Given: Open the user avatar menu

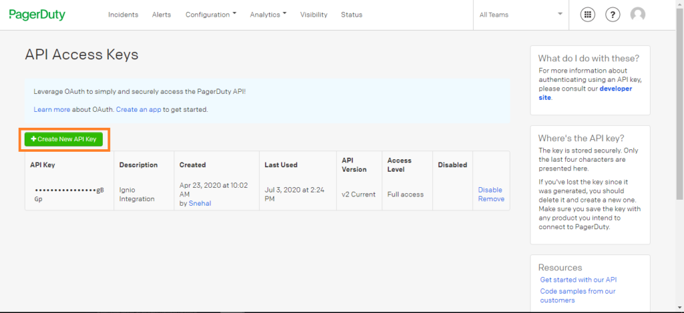Looking at the screenshot, I should tap(638, 15).
